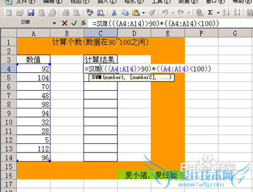The width and height of the screenshot is (253, 192).
Task: Click cell with value 28
Action: (33, 131)
